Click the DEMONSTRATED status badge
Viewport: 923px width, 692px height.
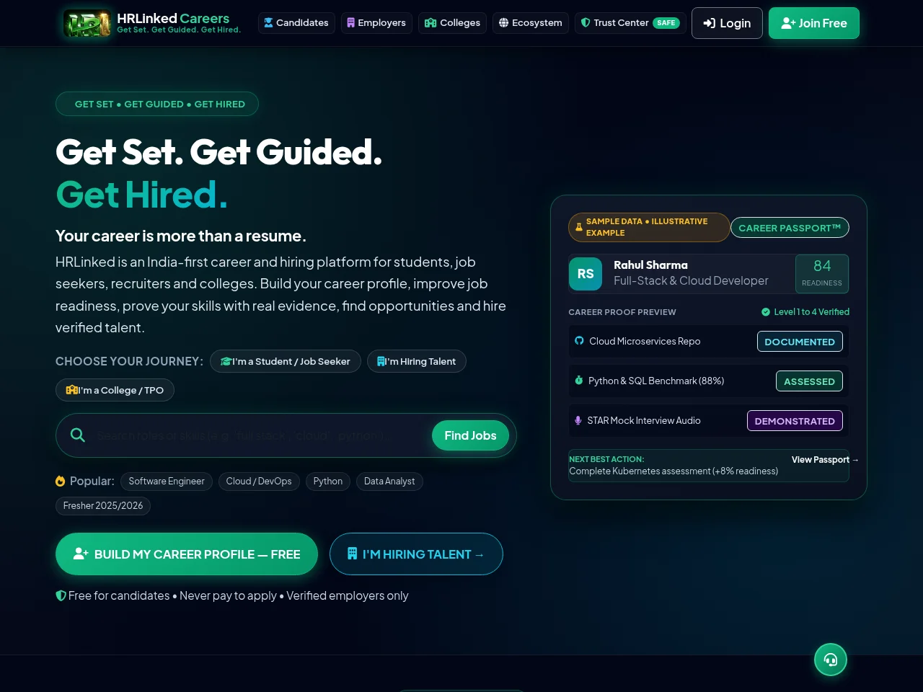[x=795, y=421]
